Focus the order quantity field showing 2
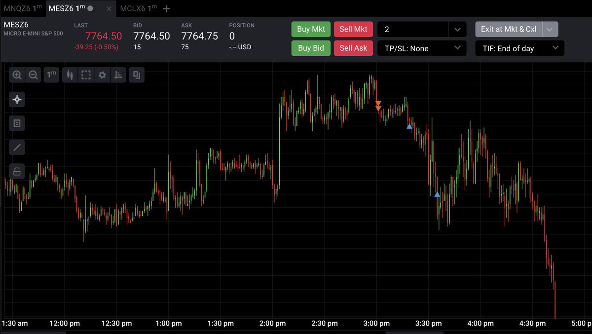 [413, 29]
